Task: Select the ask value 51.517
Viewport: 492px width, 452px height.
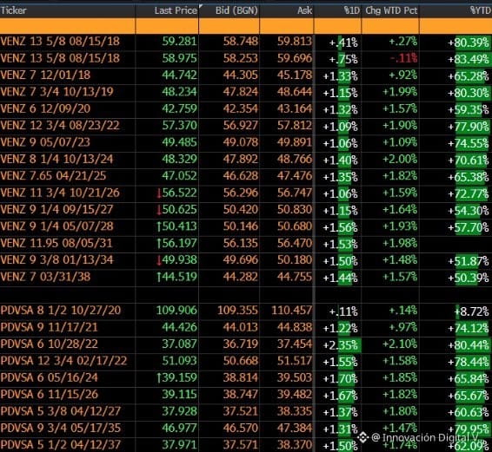Action: (295, 361)
